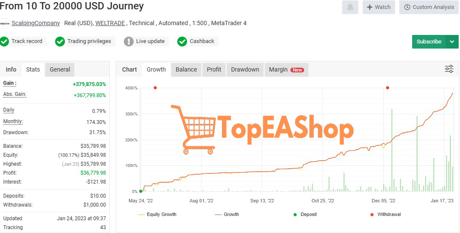Click the Cashback green checkmark icon
Viewport: 460px width, 233px height.
coord(182,41)
